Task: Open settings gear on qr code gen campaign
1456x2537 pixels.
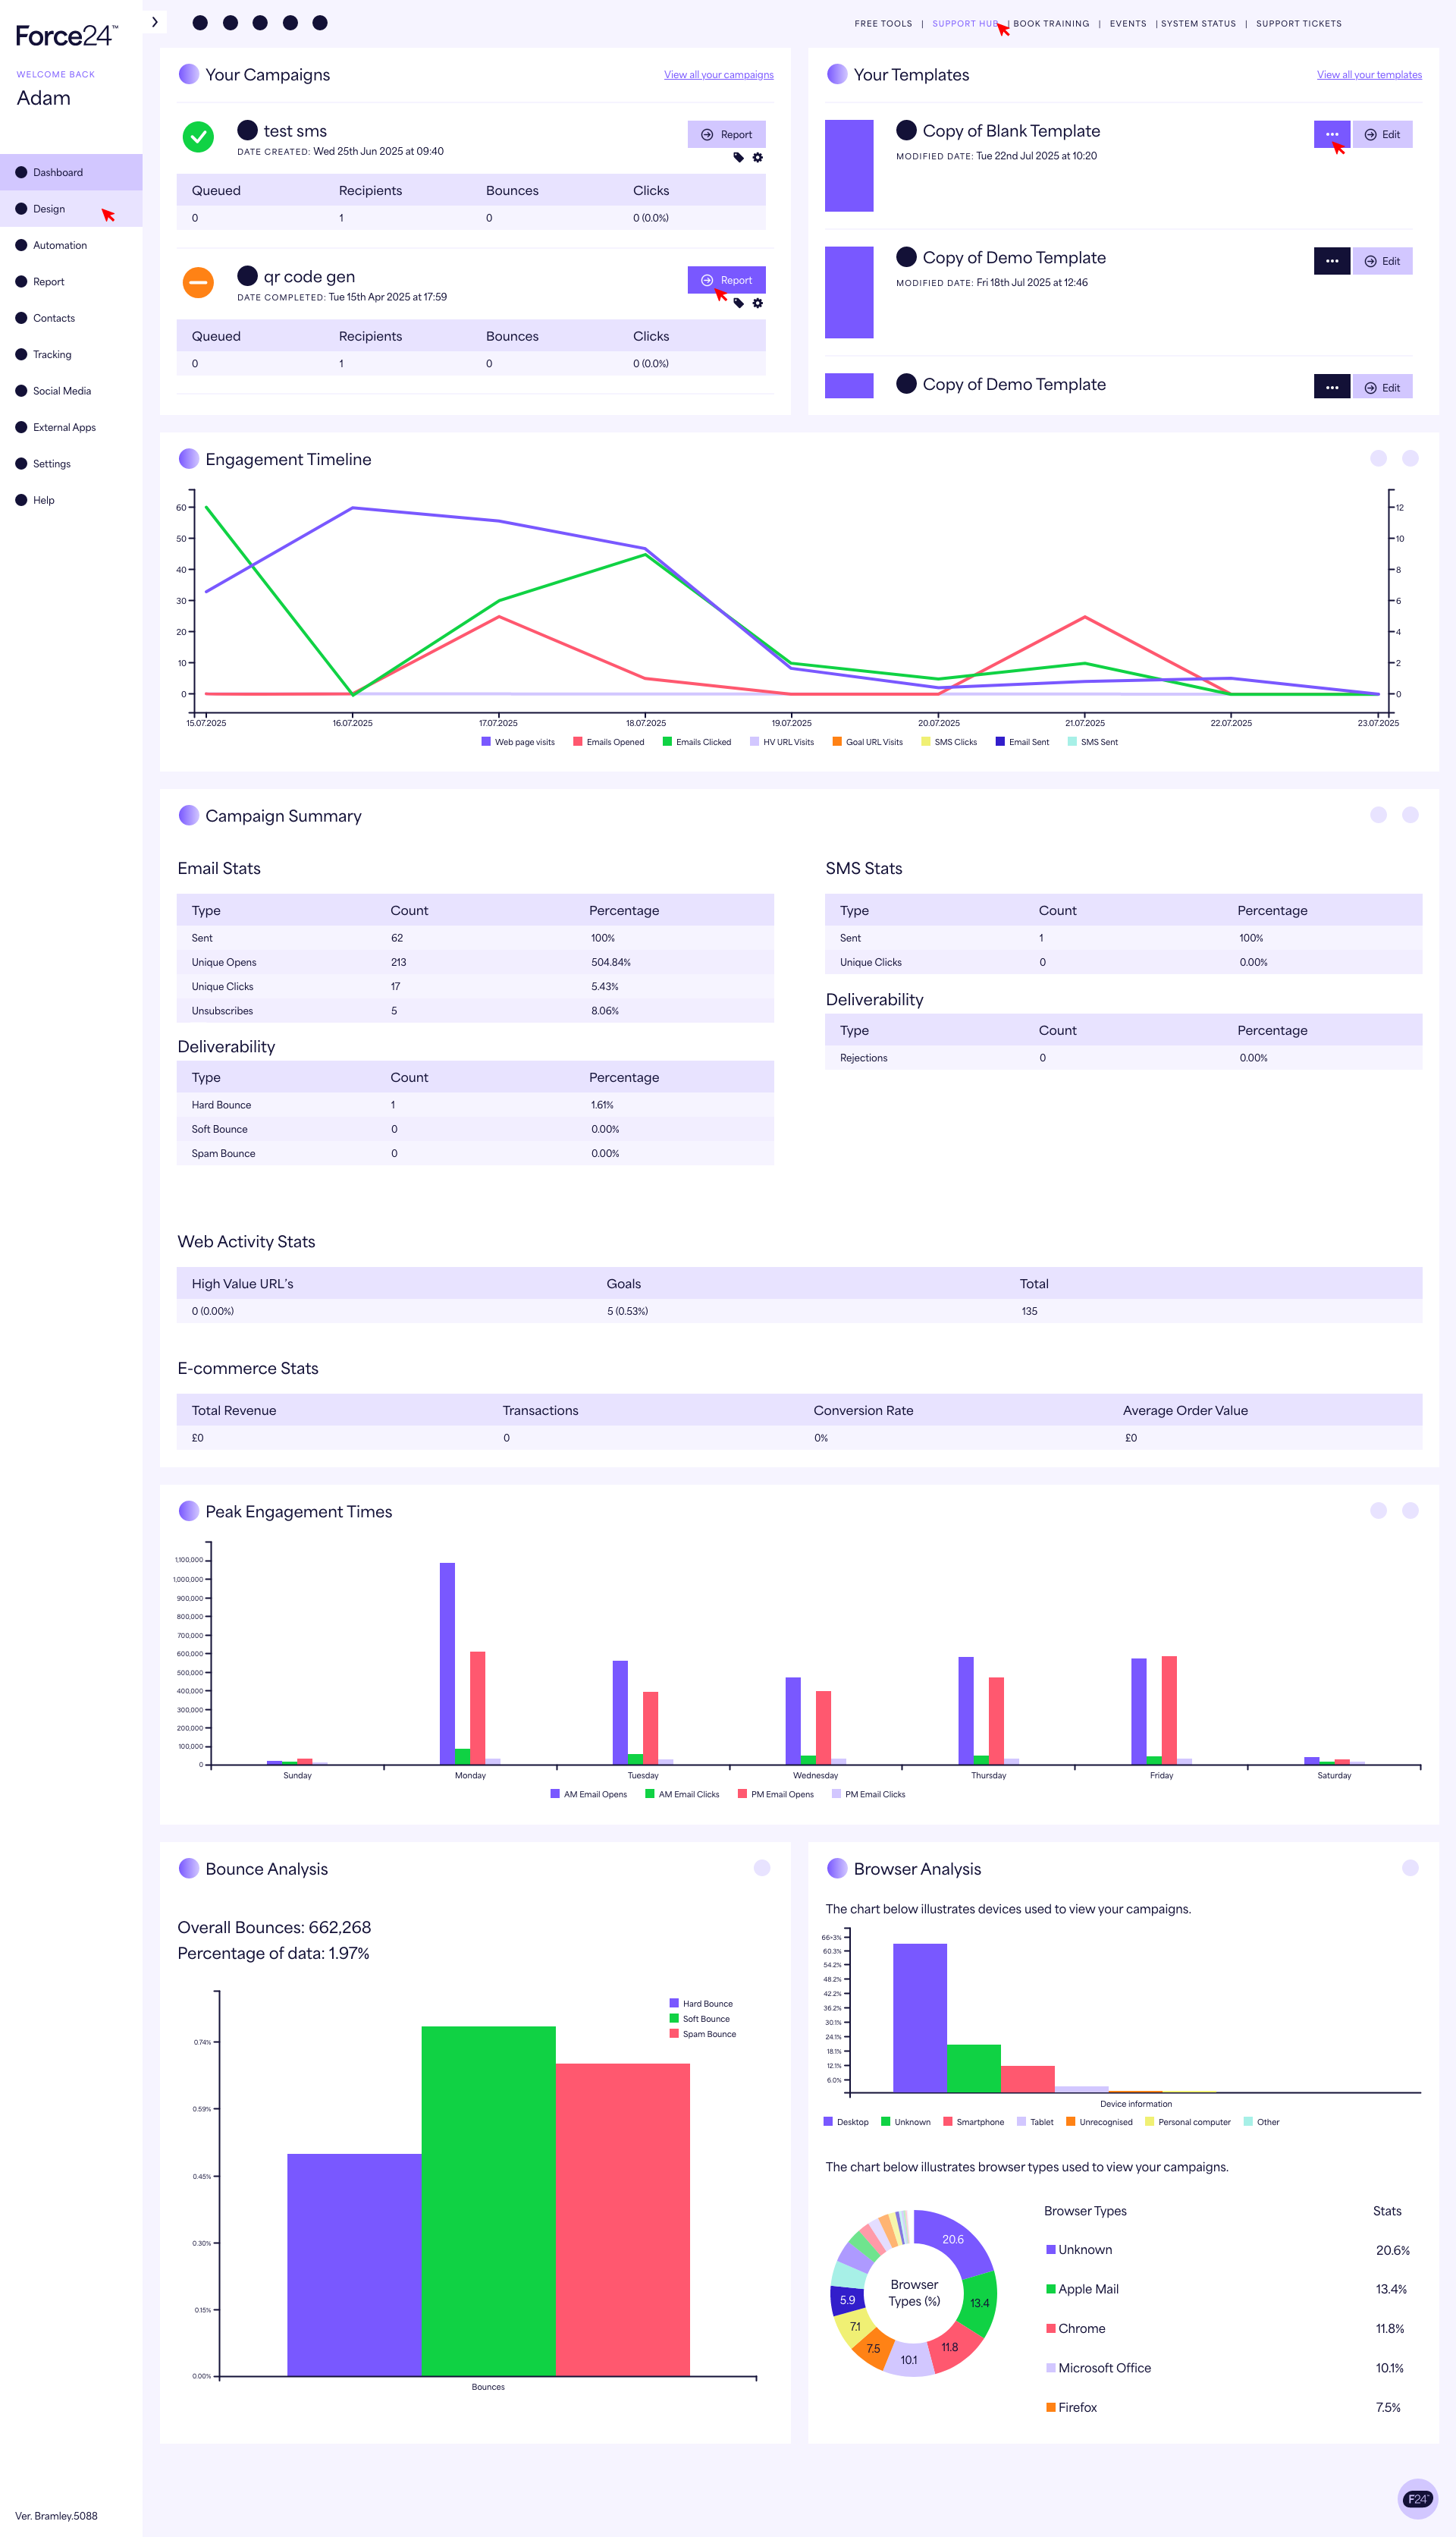Action: (757, 303)
